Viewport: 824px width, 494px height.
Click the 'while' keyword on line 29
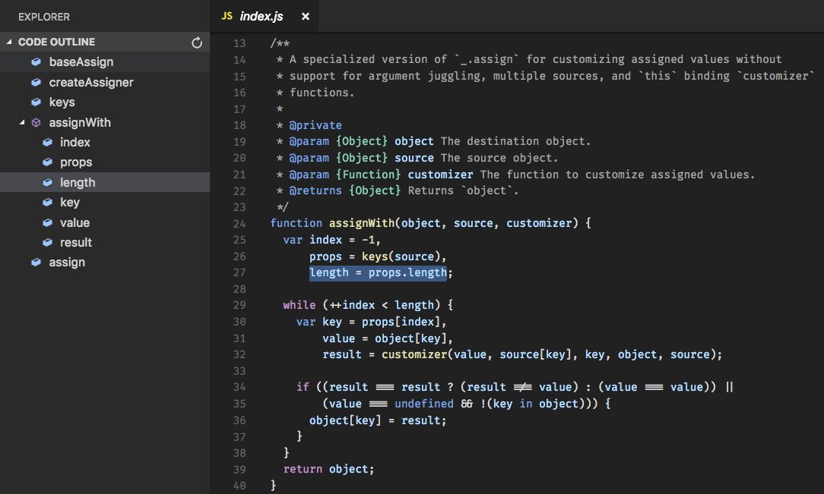click(x=299, y=305)
